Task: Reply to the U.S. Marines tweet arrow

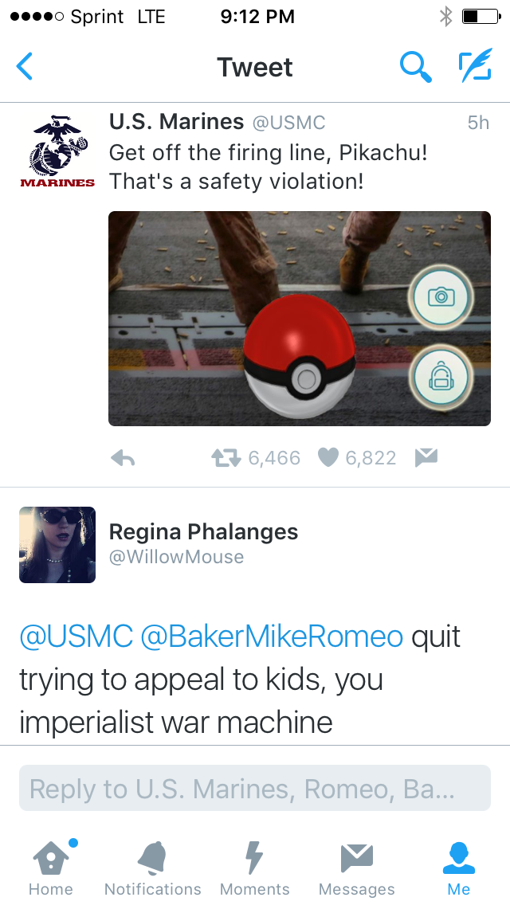Action: tap(123, 458)
